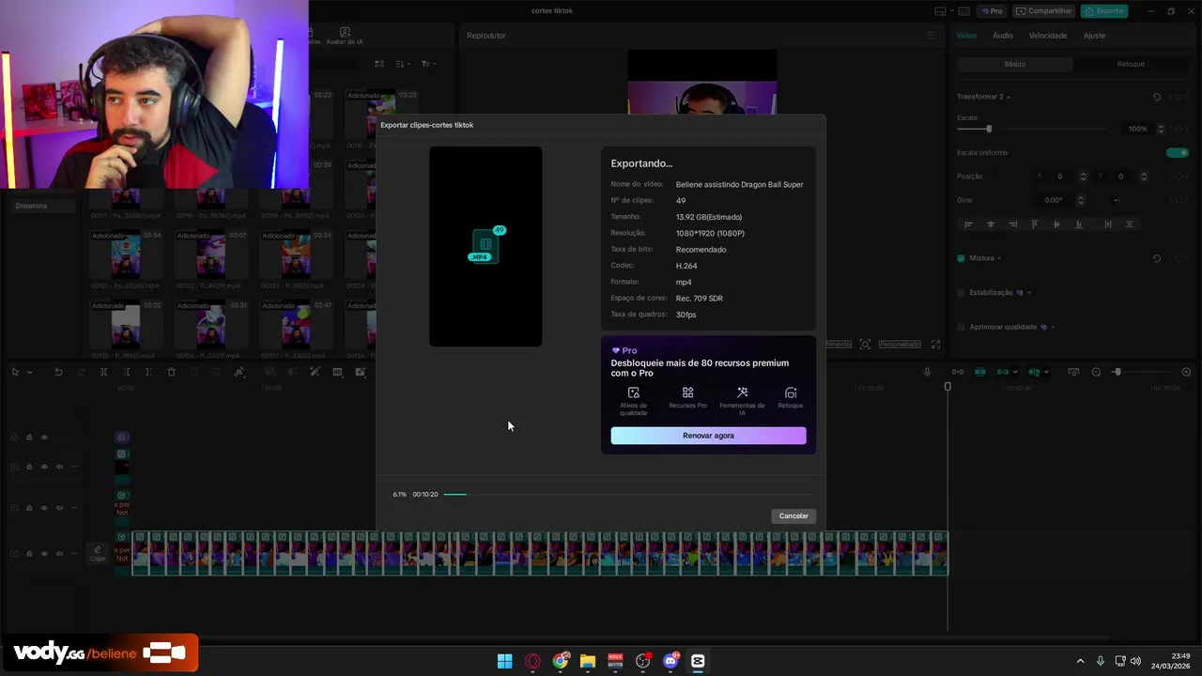Click the align right icon
Viewport: 1202px width, 676px height.
point(1012,224)
